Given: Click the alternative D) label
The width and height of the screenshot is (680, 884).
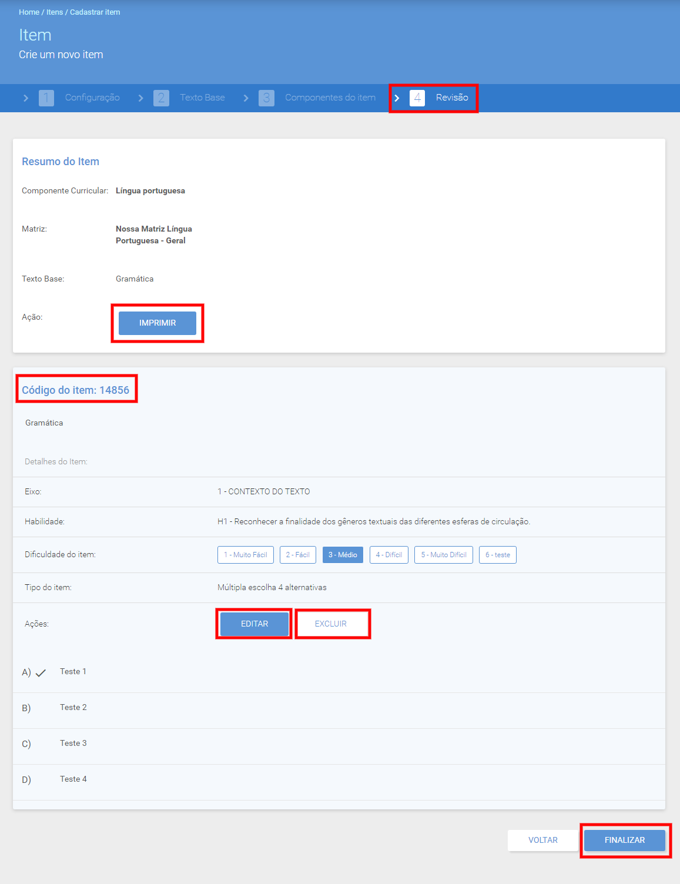Looking at the screenshot, I should [26, 780].
